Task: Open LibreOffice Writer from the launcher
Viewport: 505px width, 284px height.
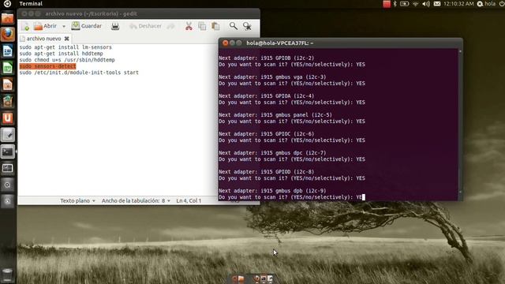Action: tap(8, 51)
